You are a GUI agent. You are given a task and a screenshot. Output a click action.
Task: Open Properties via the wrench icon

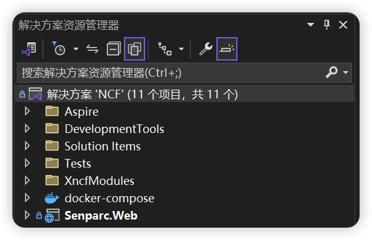click(206, 49)
